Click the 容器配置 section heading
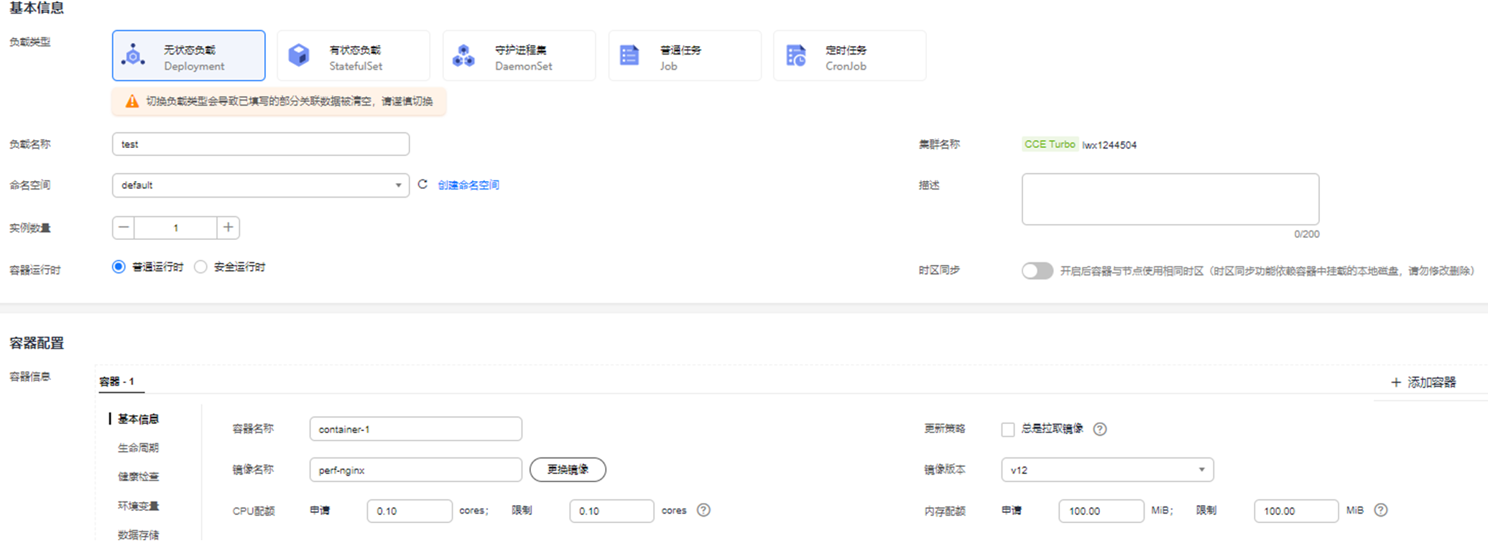Image resolution: width=1488 pixels, height=551 pixels. coord(37,343)
